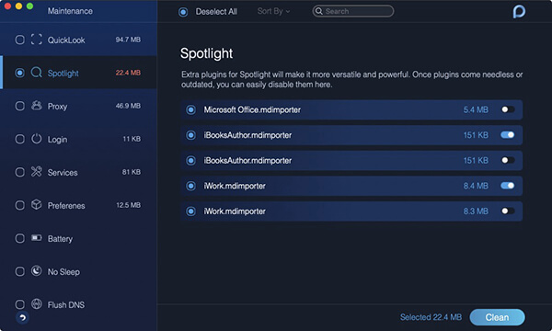Click the magnifier icon inside Search field
Viewport: 552px width, 331px height.
point(319,11)
